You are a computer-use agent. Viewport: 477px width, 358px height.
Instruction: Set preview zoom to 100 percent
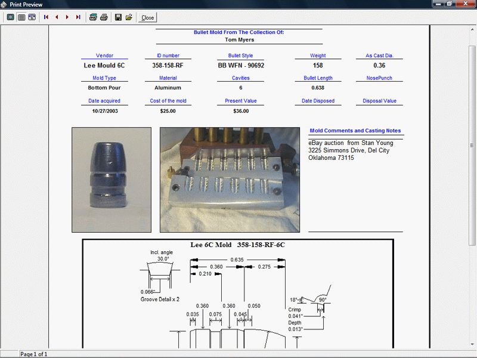pyautogui.click(x=21, y=17)
